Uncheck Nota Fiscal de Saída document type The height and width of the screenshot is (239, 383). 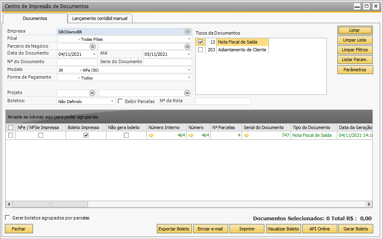pyautogui.click(x=200, y=42)
